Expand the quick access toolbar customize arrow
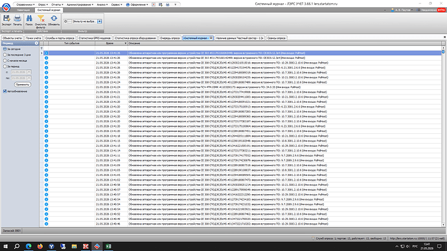 click(x=176, y=5)
